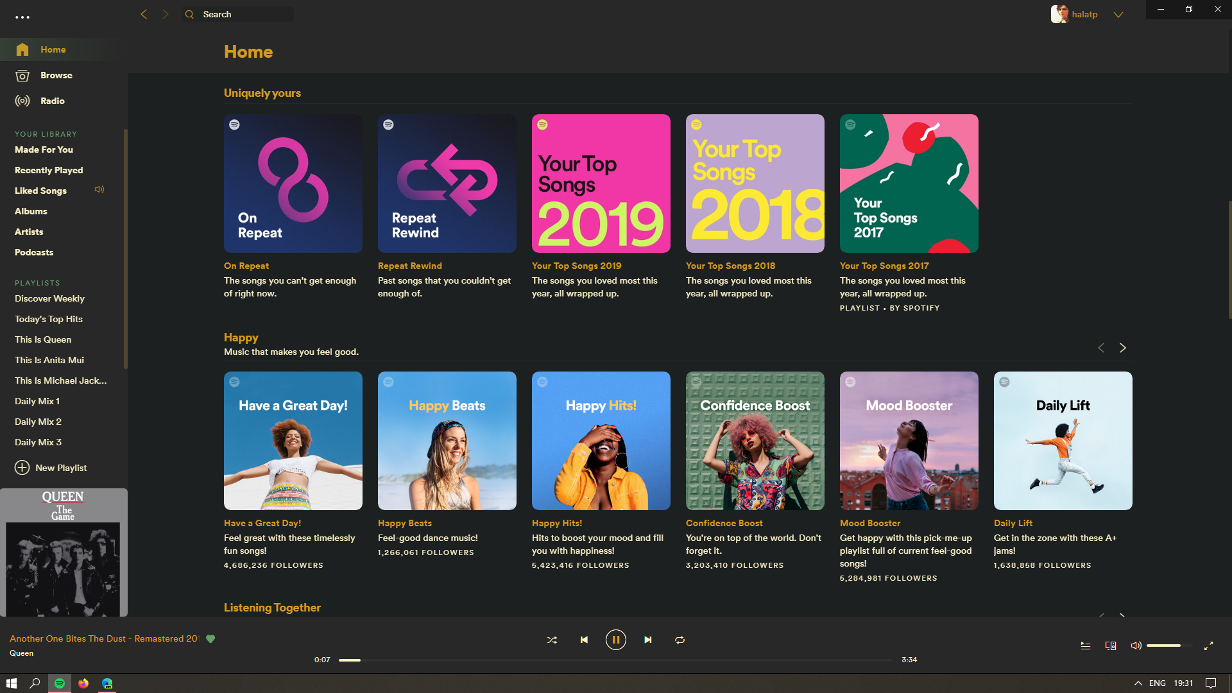Viewport: 1232px width, 693px height.
Task: Open Windows taskbar search
Action: click(x=35, y=683)
